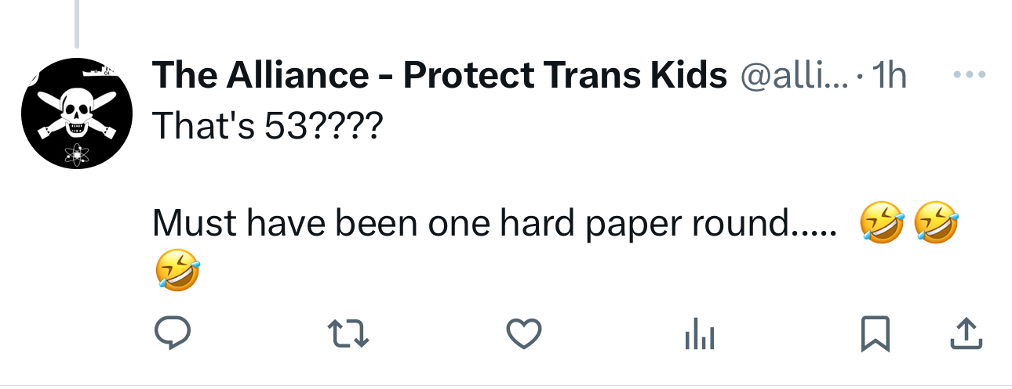Viewport: 1012px width, 389px height.
Task: Repost this tweet with the arrows icon
Action: pyautogui.click(x=348, y=335)
